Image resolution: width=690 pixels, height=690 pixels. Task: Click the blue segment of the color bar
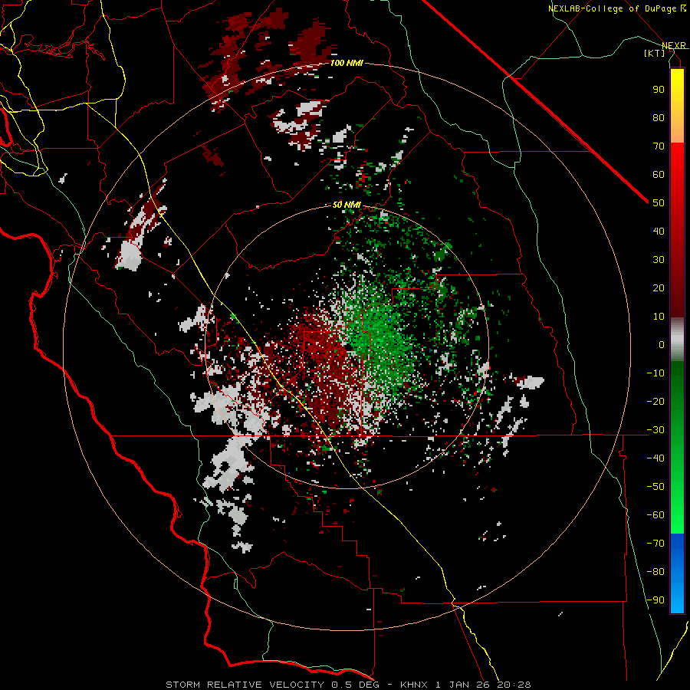click(x=677, y=573)
